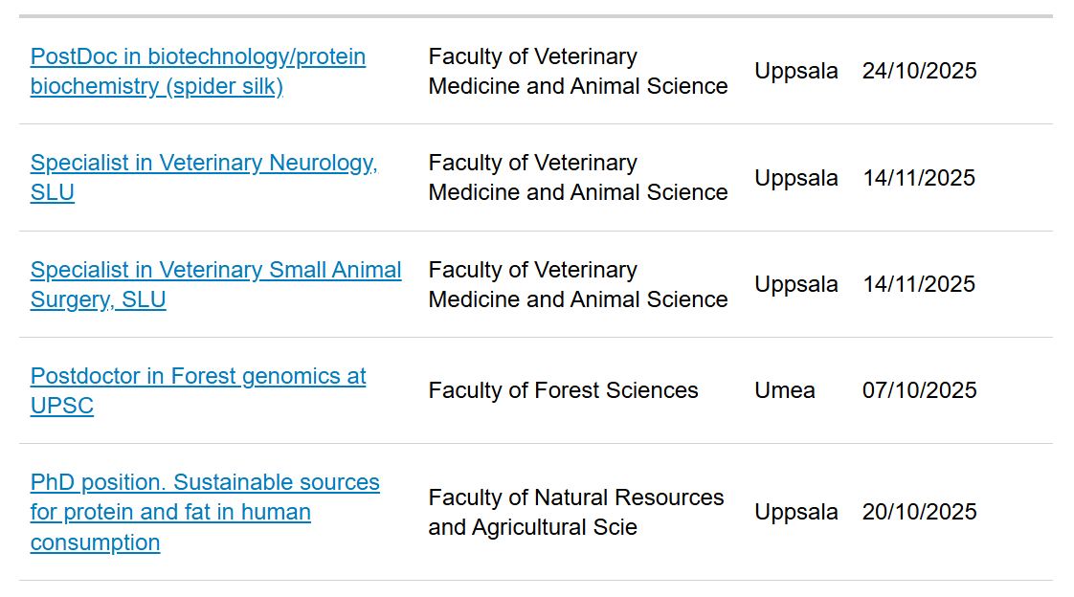Select the deadline 07/10/2025
The height and width of the screenshot is (597, 1074).
point(919,390)
